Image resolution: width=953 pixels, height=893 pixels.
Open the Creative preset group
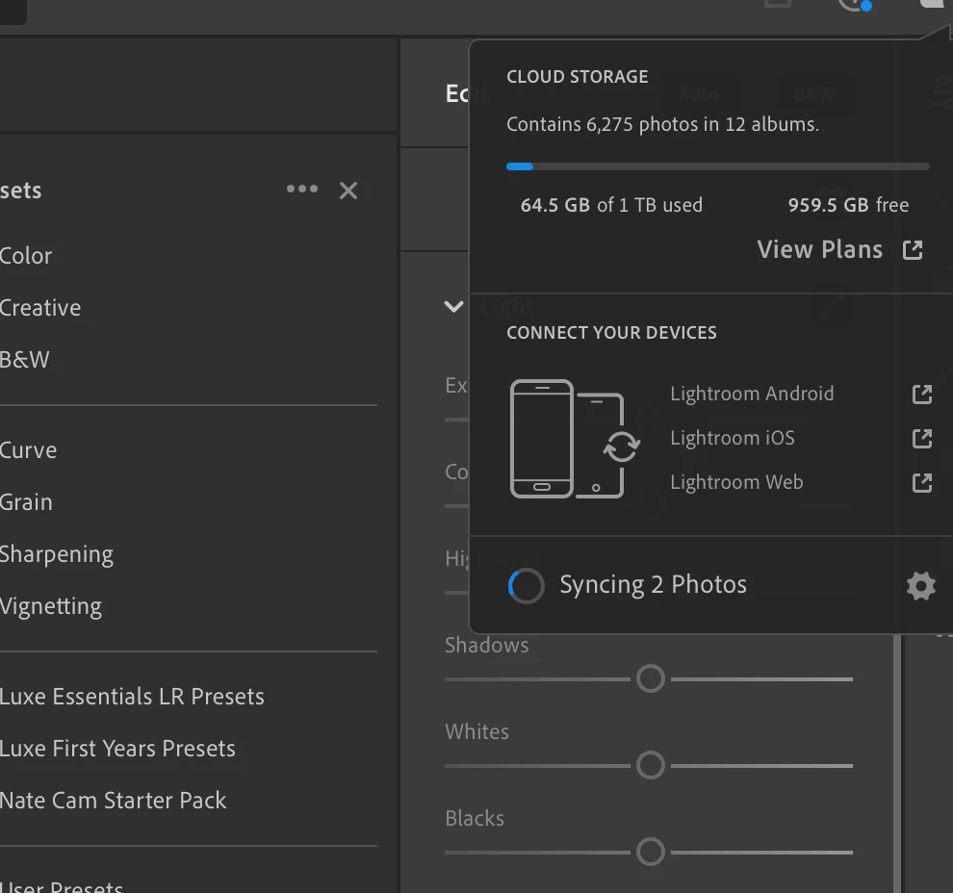click(x=40, y=308)
